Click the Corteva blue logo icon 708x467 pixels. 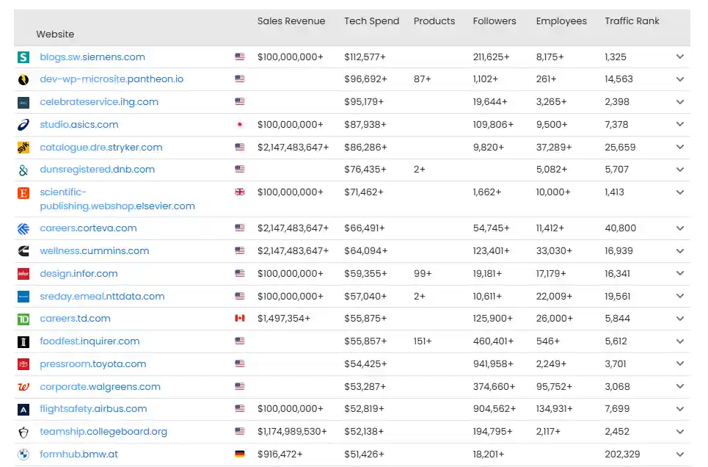click(x=23, y=229)
